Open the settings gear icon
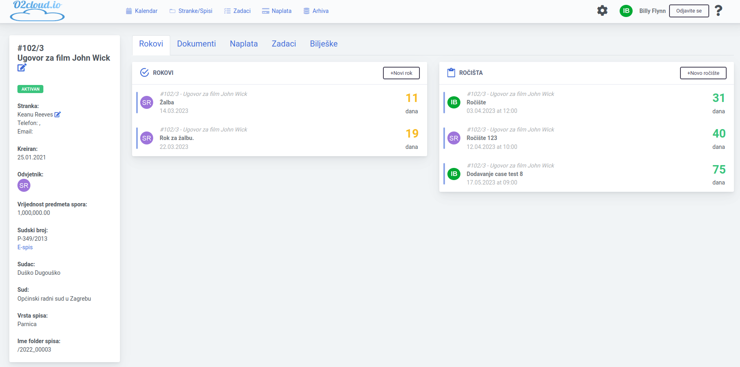Image resolution: width=740 pixels, height=367 pixels. coord(602,11)
